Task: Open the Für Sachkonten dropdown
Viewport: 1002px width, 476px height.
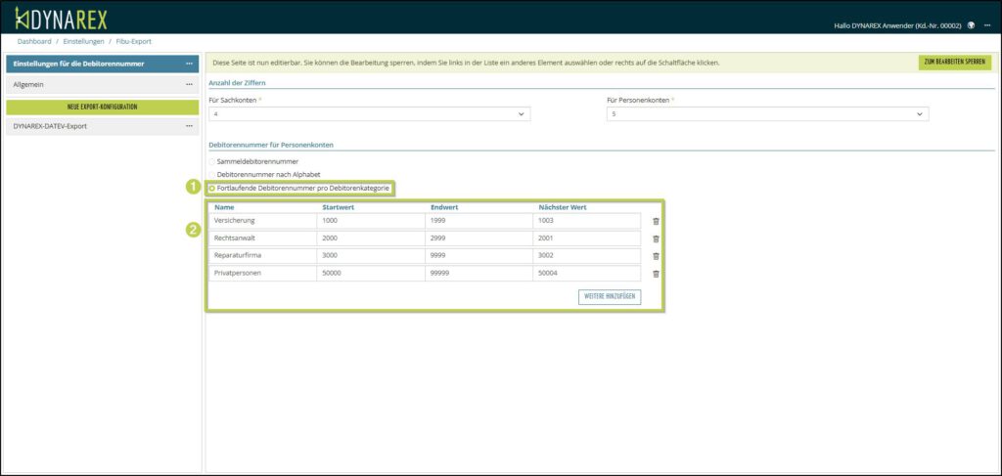Action: (x=369, y=114)
